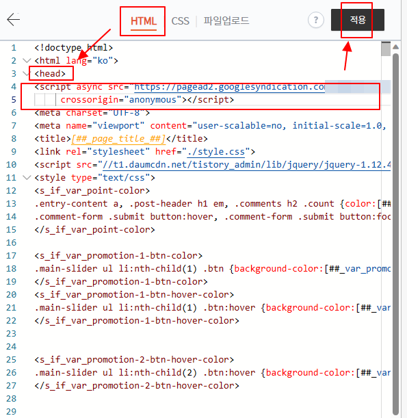
Task: Click line number 10 in the gutter
Action: click(x=11, y=165)
